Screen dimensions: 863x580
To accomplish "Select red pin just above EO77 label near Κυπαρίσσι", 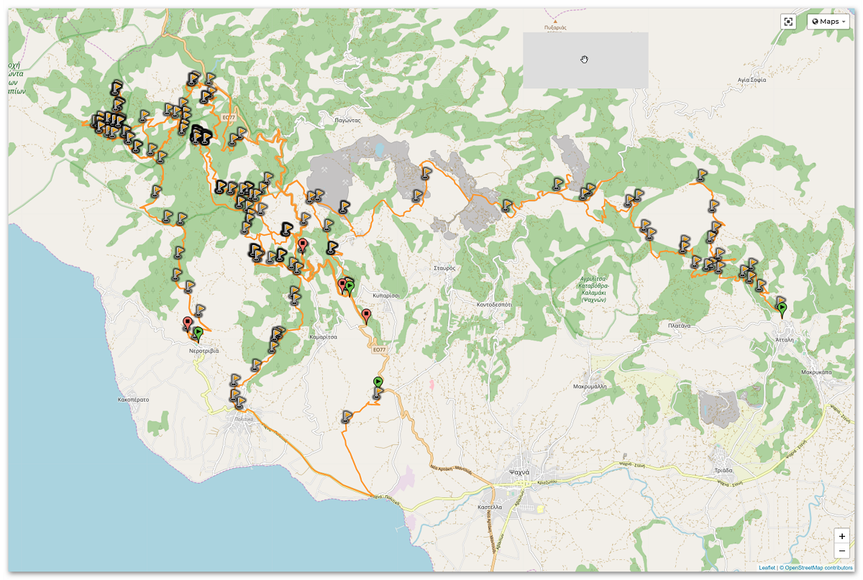I will (366, 316).
